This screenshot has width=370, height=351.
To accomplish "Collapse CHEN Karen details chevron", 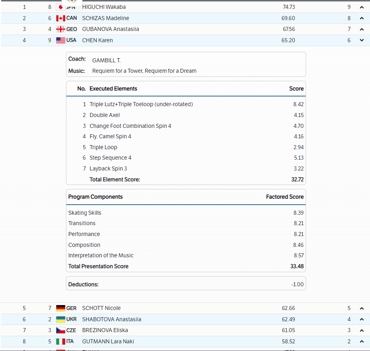I will (x=362, y=40).
